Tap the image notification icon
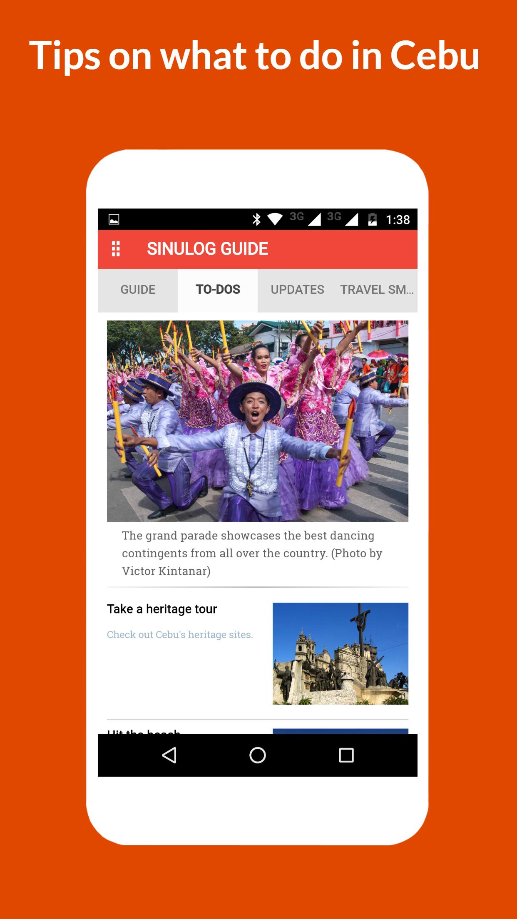This screenshot has height=919, width=517. click(114, 219)
